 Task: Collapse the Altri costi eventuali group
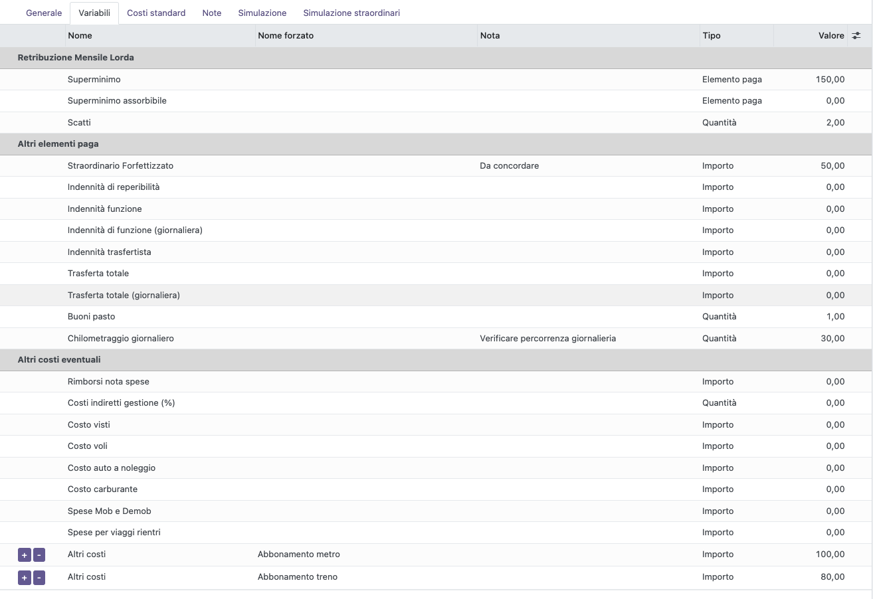[59, 360]
